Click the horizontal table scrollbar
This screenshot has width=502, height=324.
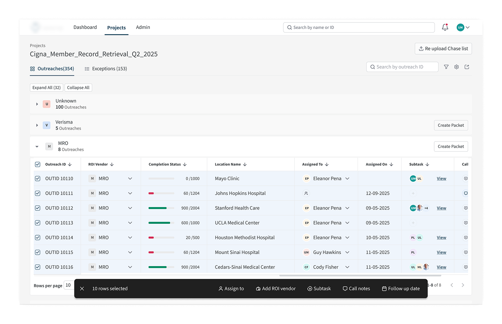click(x=359, y=276)
